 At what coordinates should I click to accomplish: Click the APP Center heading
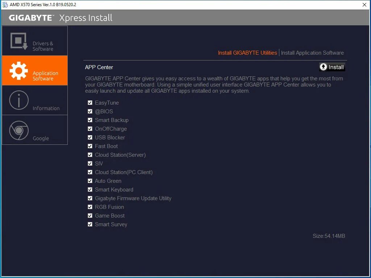click(99, 67)
